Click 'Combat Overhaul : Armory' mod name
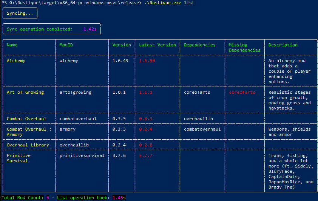Viewport: 318px width, 201px height. pyautogui.click(x=29, y=132)
